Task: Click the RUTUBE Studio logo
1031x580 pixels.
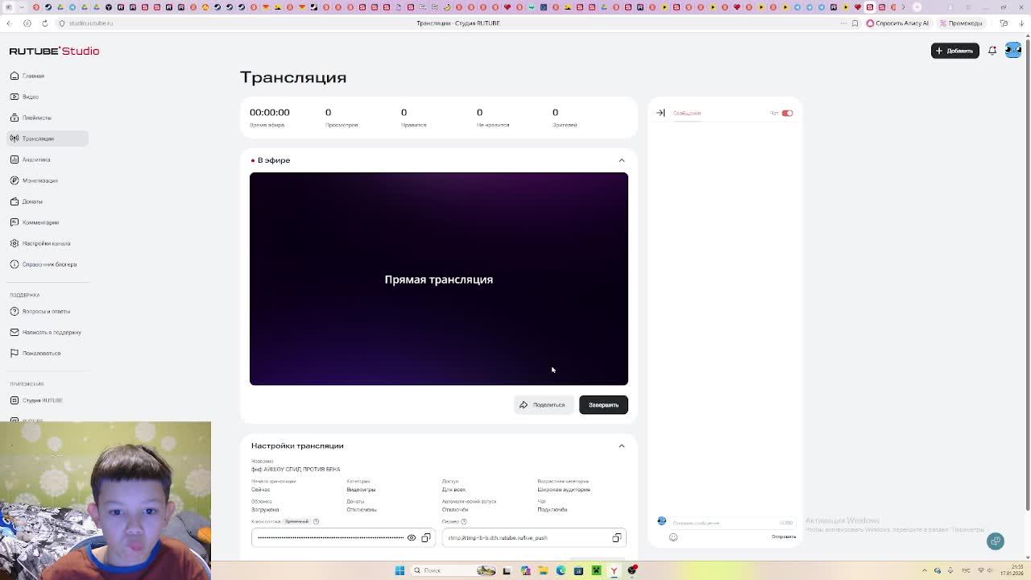Action: (54, 51)
